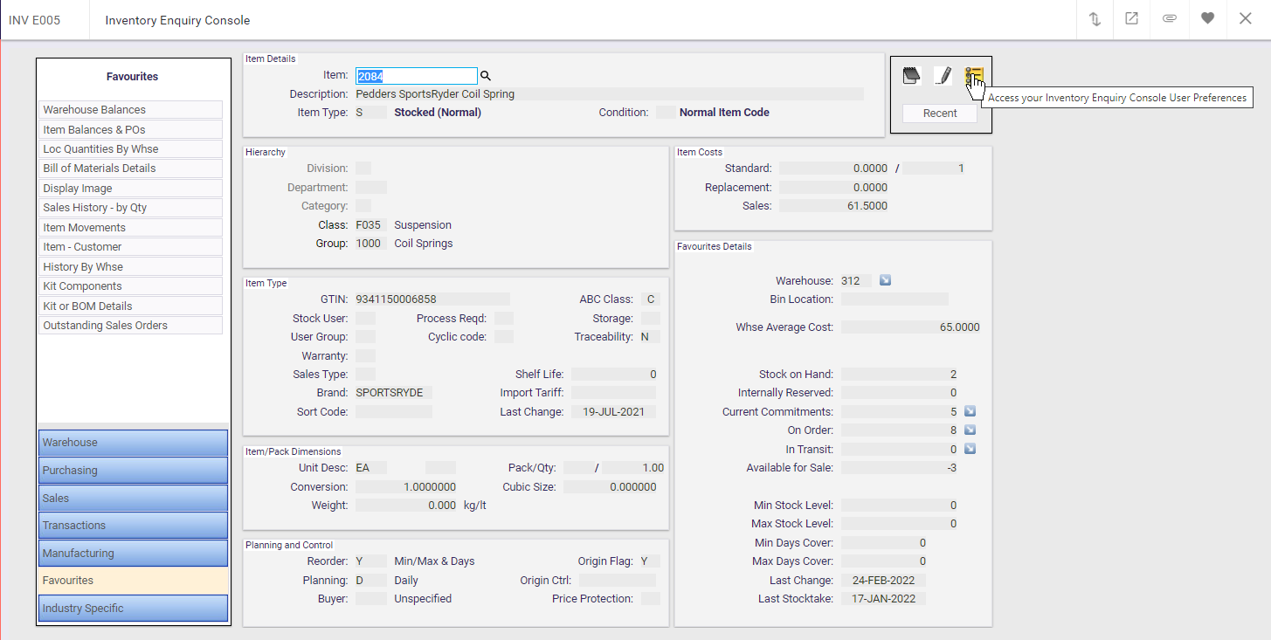The image size is (1271, 640).
Task: Open the item notes notepad icon
Action: point(911,76)
